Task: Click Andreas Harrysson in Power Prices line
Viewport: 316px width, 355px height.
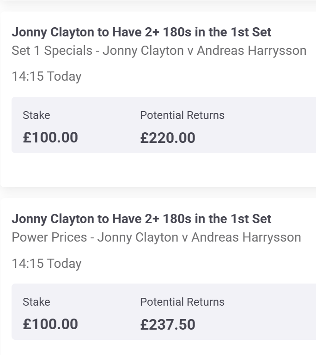Action: (x=246, y=237)
